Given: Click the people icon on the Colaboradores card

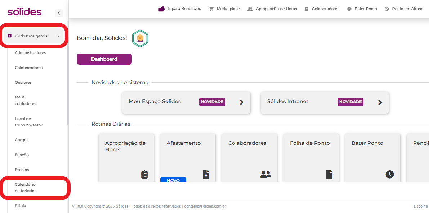Looking at the screenshot, I should [x=265, y=174].
